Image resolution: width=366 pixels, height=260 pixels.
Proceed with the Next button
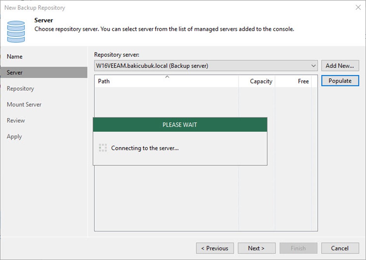click(256, 248)
